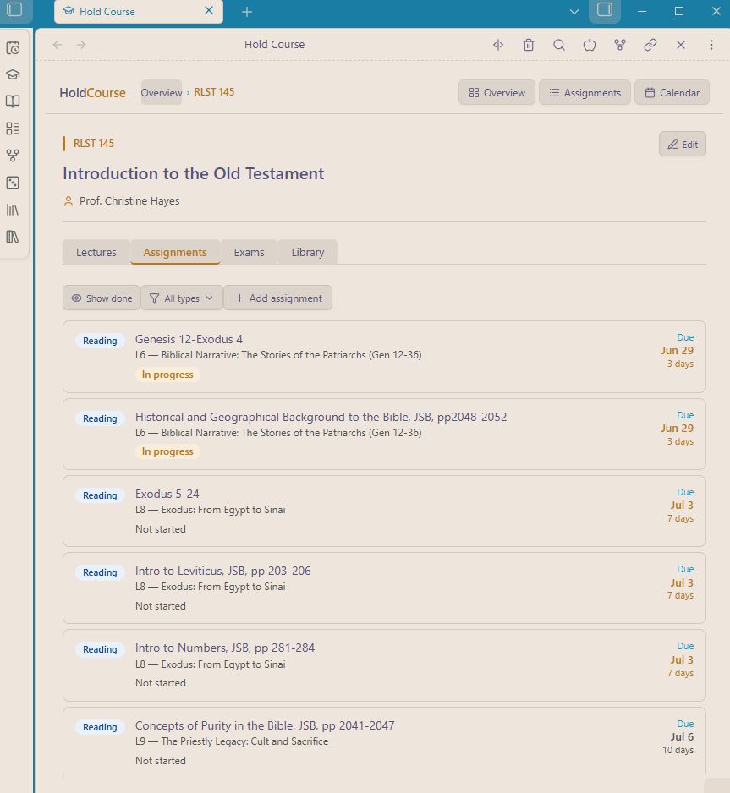Open the Calendar view button
The width and height of the screenshot is (730, 793).
(672, 92)
